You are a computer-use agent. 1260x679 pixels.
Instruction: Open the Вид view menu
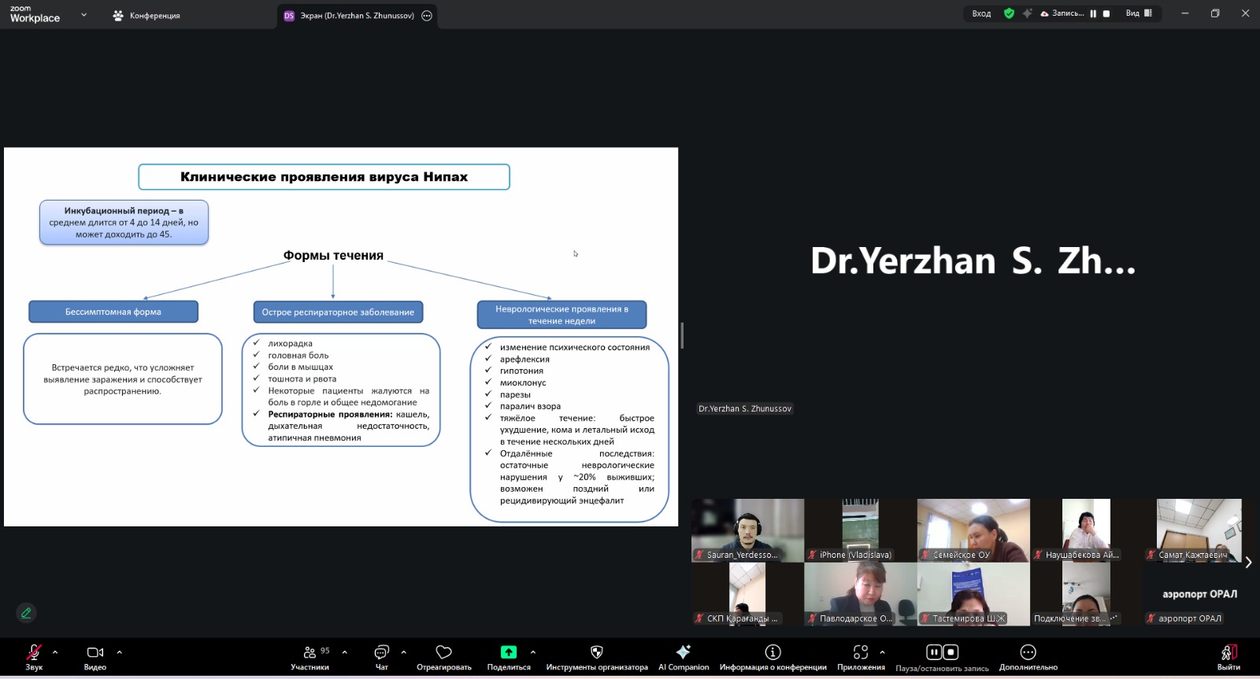pos(1138,13)
